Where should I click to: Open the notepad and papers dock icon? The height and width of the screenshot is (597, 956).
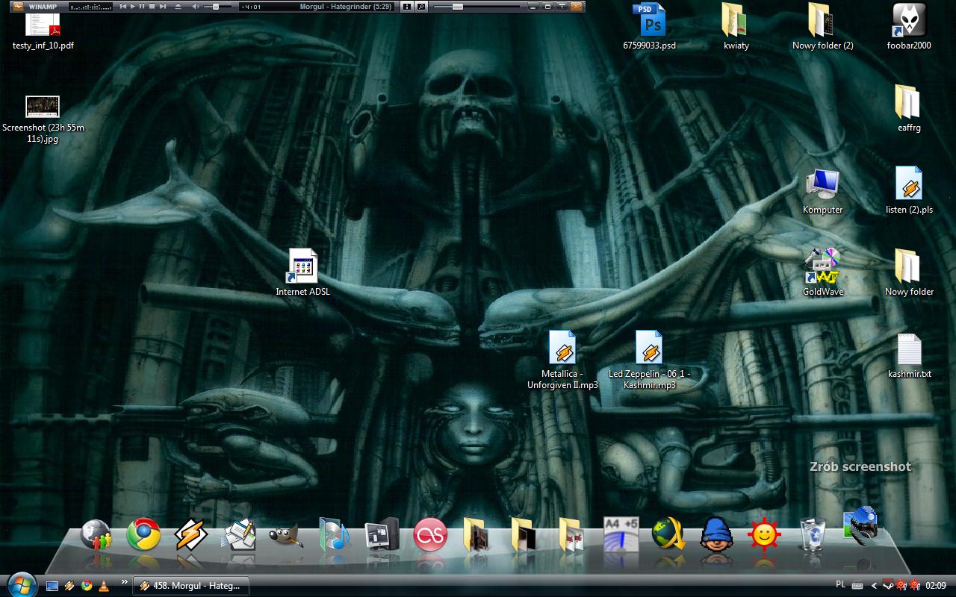(x=239, y=535)
